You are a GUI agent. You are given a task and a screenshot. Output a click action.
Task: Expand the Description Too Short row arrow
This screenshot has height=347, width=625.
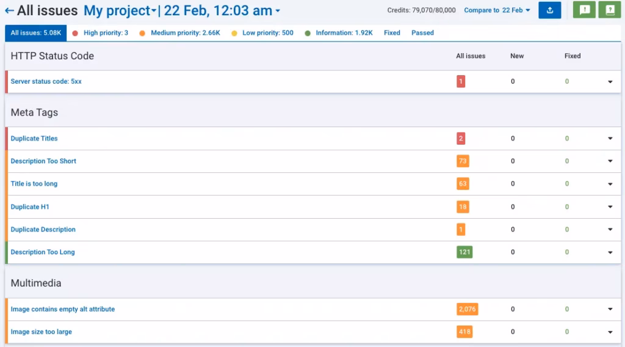coord(610,161)
